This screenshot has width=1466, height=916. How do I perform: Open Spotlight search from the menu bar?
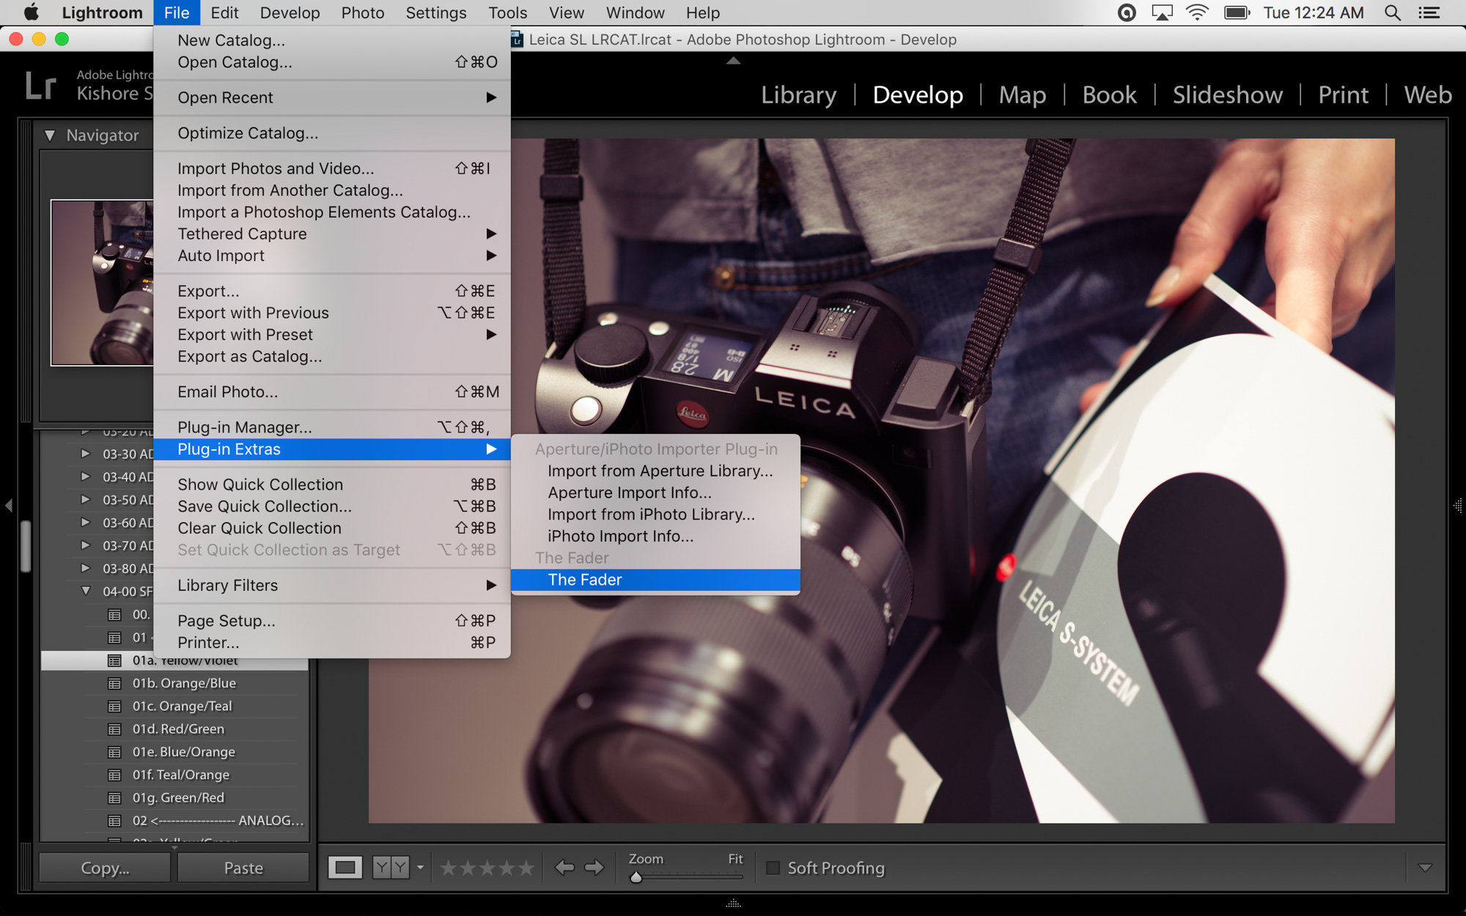[x=1391, y=12]
